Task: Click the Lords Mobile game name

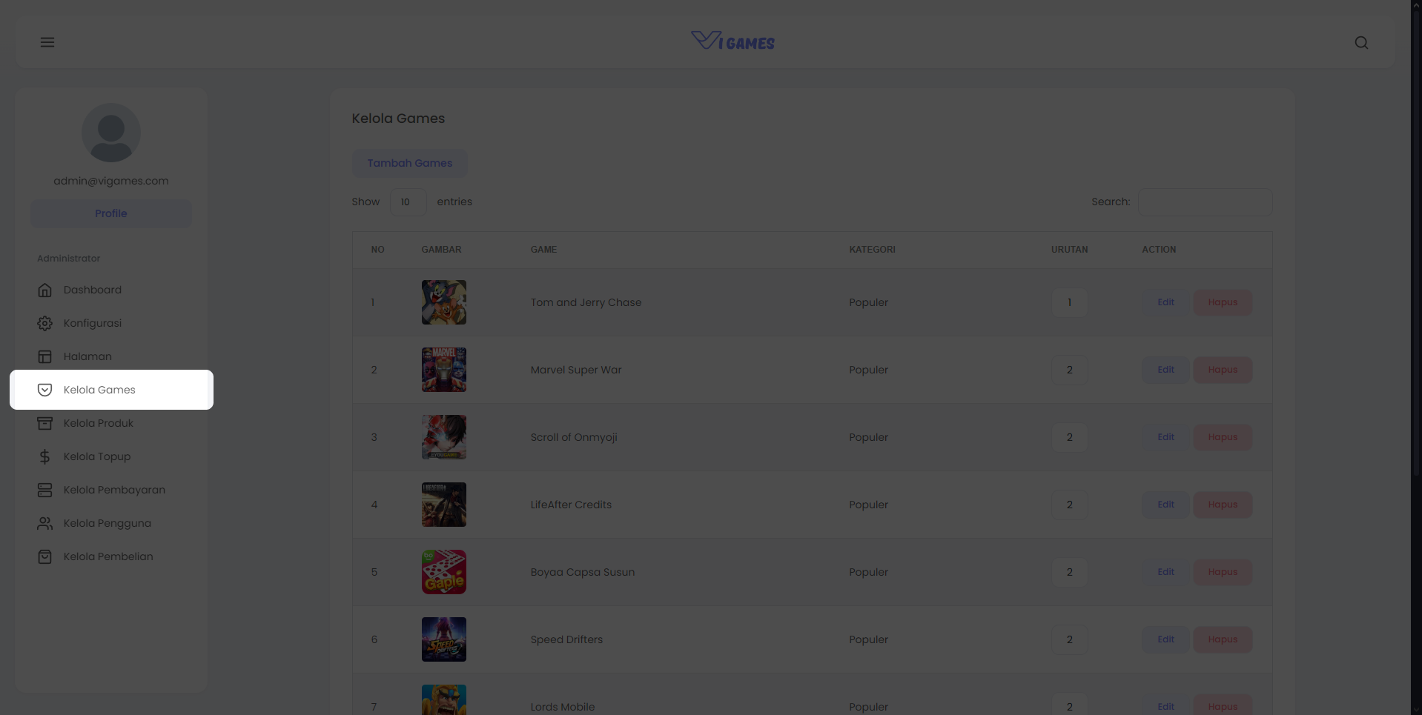Action: 563,707
